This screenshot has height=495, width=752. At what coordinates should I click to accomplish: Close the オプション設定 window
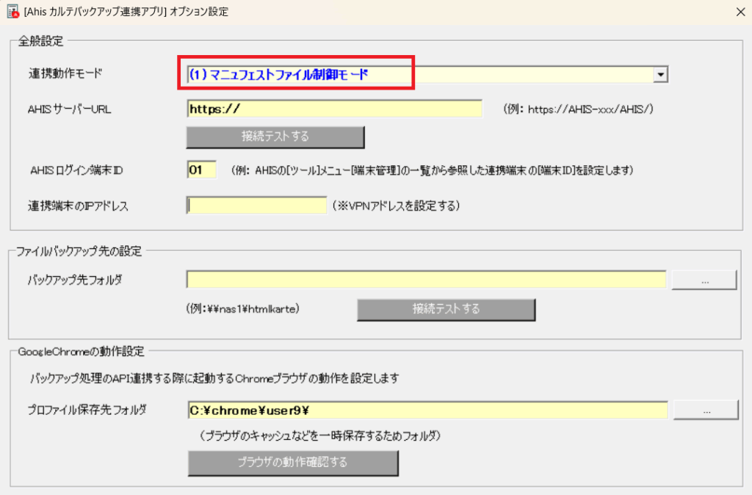(739, 12)
